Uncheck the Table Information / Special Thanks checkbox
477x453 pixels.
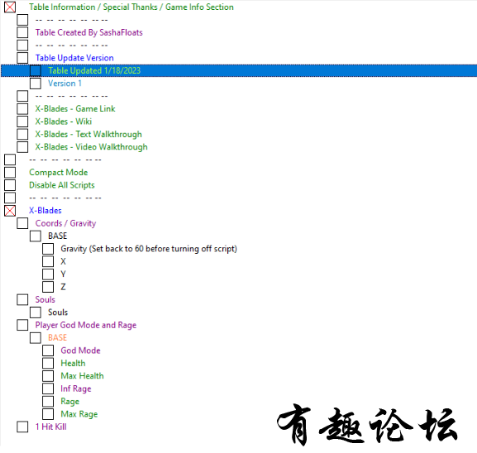[x=10, y=7]
